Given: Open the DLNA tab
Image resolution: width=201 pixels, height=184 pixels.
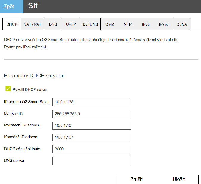Looking at the screenshot, I should [x=182, y=24].
